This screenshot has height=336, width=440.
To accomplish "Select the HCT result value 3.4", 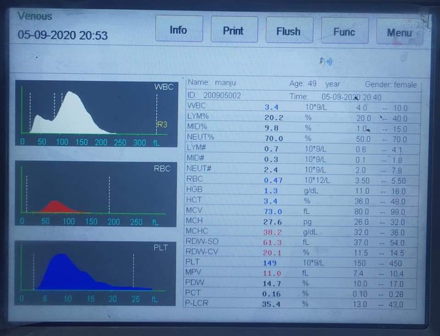I will 270,201.
